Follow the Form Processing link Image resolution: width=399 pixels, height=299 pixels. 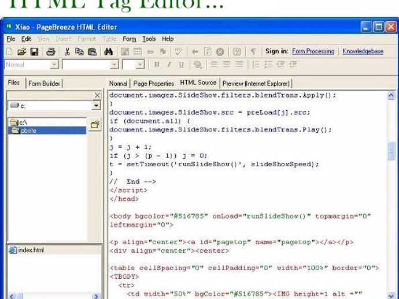(313, 51)
